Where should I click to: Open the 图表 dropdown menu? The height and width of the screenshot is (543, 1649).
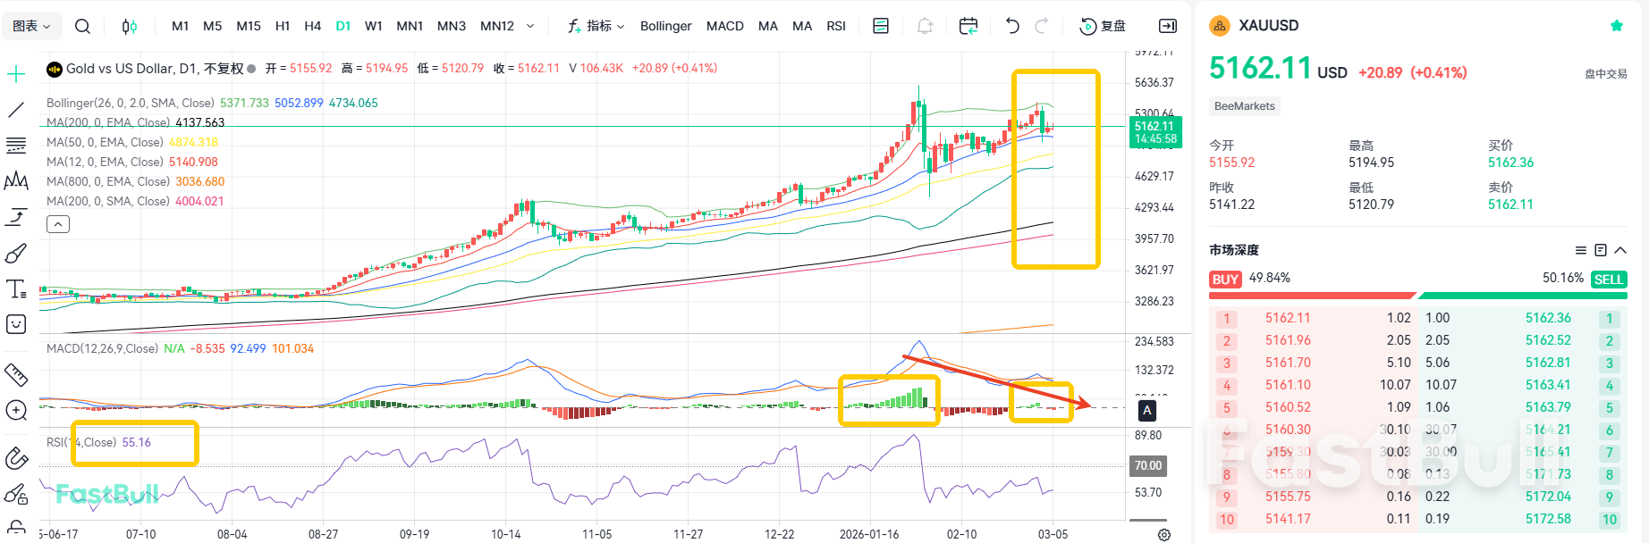point(31,26)
